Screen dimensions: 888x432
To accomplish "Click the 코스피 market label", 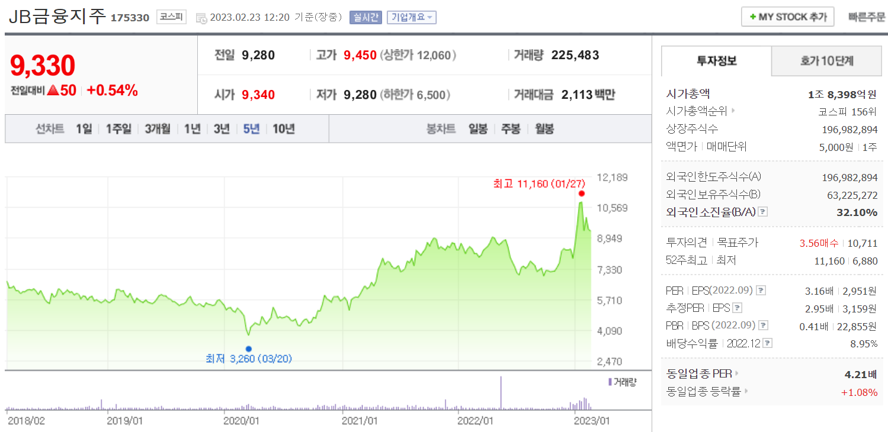I will (x=172, y=17).
